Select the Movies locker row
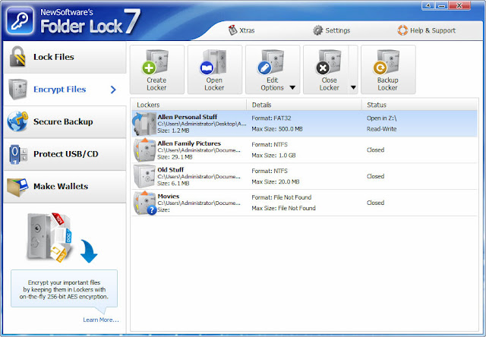Image resolution: width=486 pixels, height=337 pixels. click(305, 203)
